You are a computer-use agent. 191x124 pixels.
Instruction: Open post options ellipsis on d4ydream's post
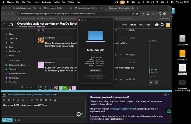121,55
